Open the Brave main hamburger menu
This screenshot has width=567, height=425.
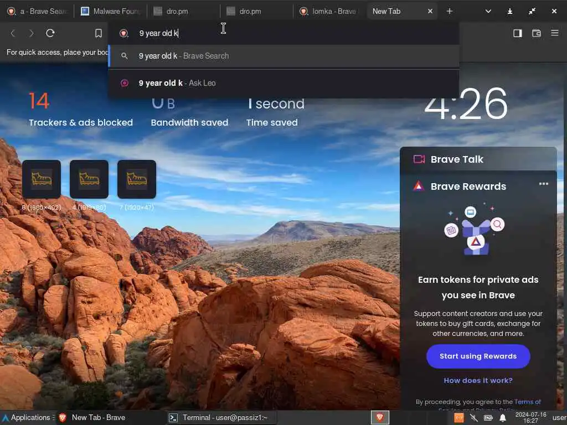(x=555, y=33)
